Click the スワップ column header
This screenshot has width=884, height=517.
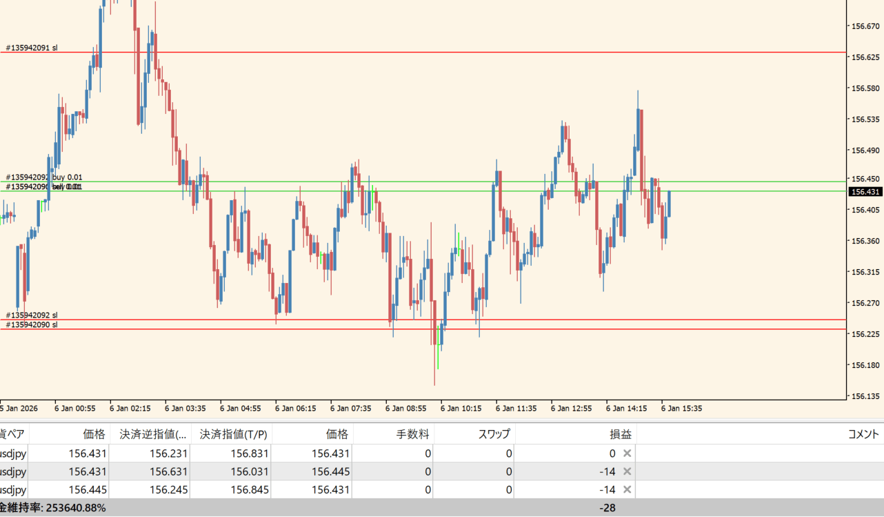pos(494,434)
